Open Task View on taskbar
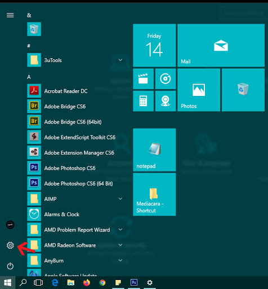This screenshot has height=289, width=268. coord(38,283)
